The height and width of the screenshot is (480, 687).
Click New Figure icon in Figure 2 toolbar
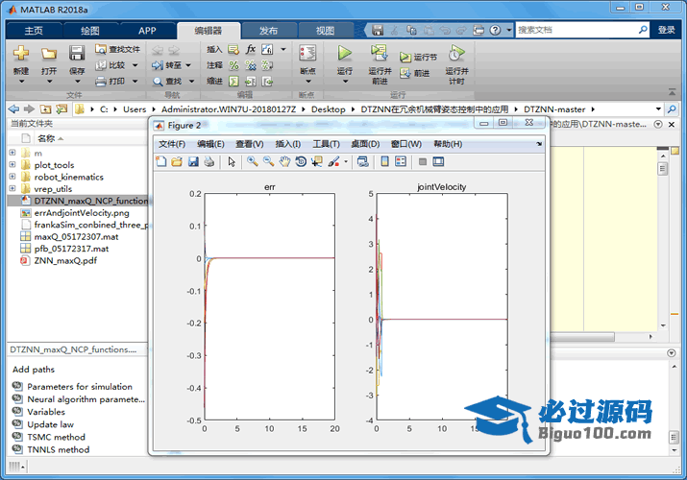coord(160,161)
